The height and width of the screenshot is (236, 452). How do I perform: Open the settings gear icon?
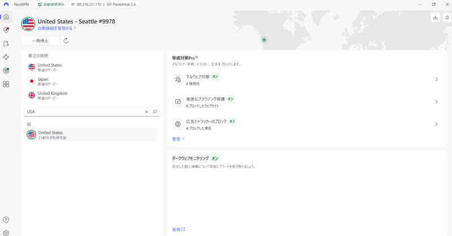point(6,233)
